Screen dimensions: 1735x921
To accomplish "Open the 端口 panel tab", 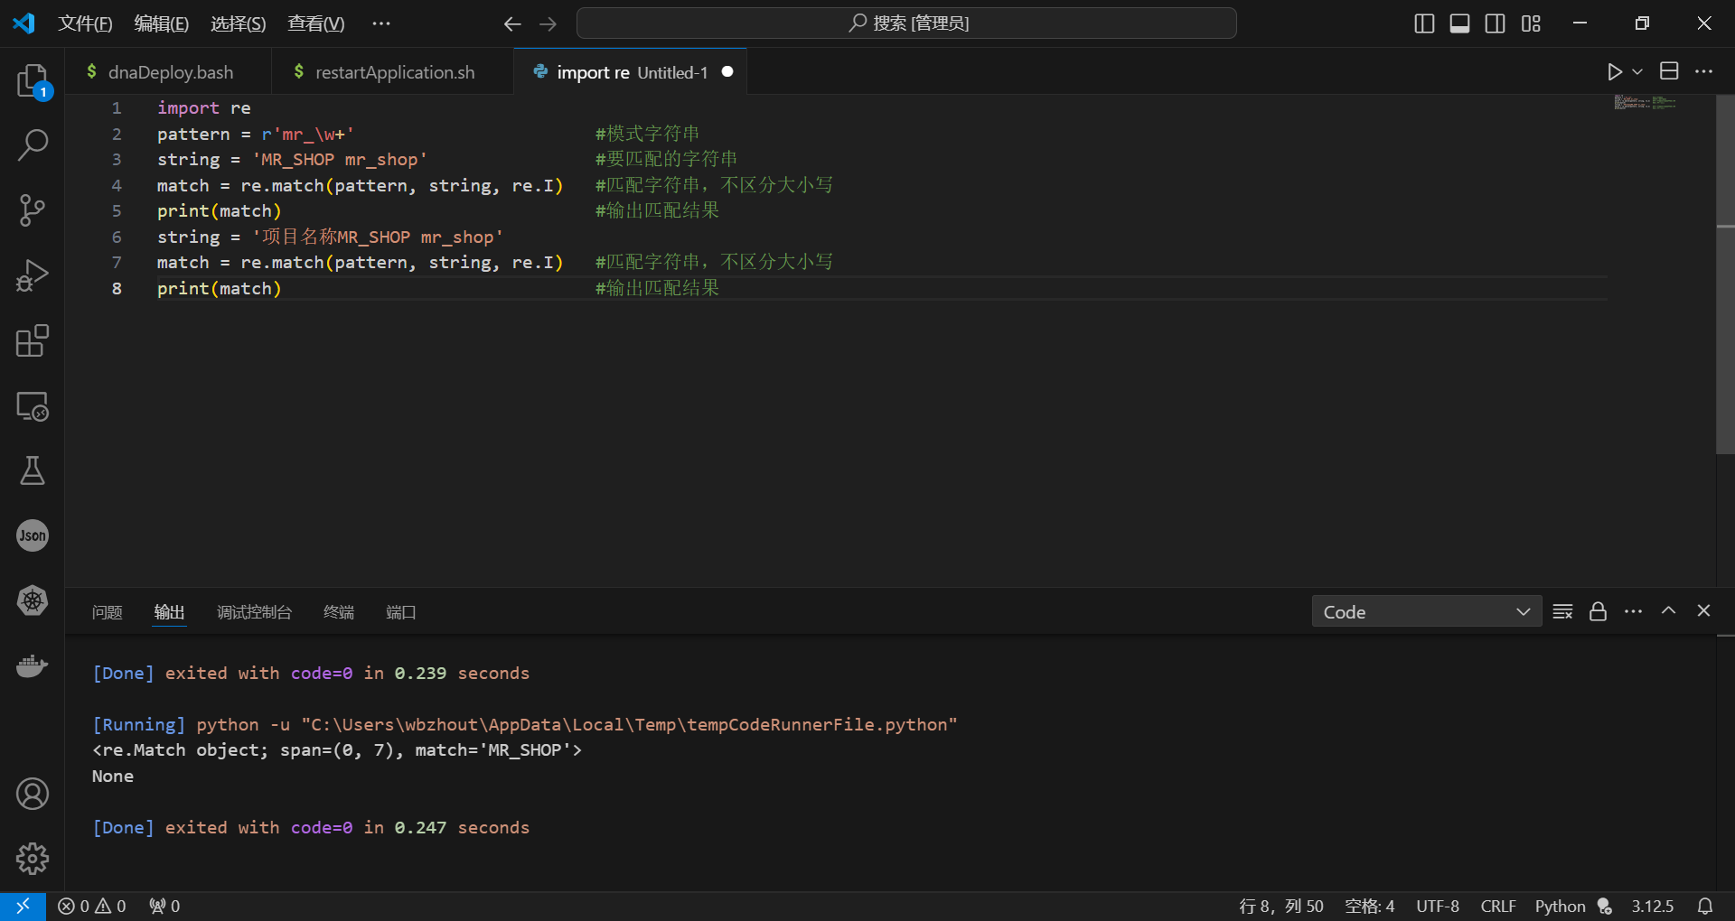I will click(x=400, y=612).
